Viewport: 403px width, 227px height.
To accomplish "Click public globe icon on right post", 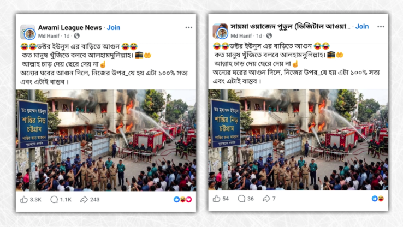I will click(269, 35).
